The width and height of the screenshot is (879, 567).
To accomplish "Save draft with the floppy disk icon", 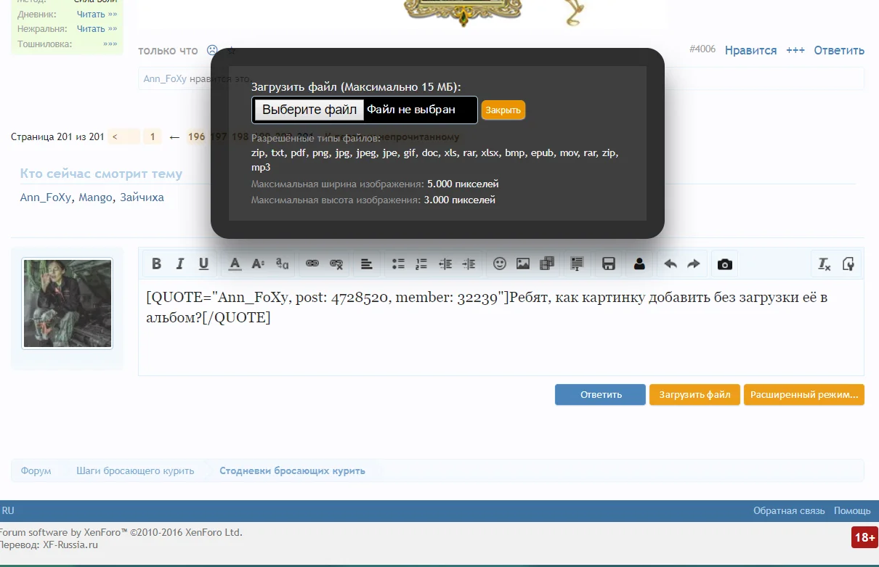I will pos(608,264).
